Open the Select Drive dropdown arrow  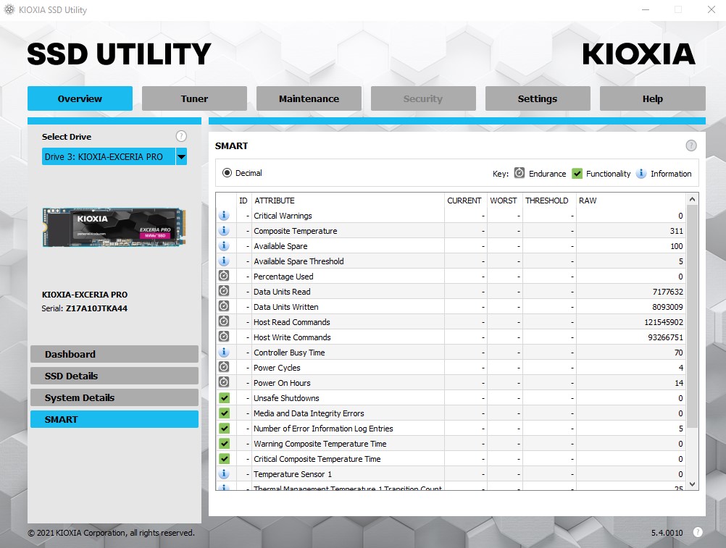click(x=181, y=157)
